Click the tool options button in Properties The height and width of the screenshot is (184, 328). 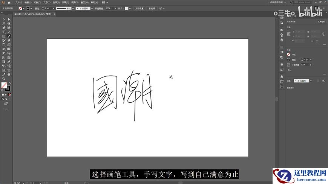point(321,21)
